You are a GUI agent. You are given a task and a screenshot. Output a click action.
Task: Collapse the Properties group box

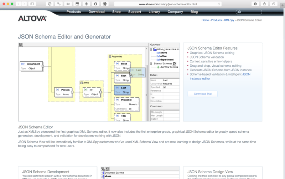pos(110,57)
